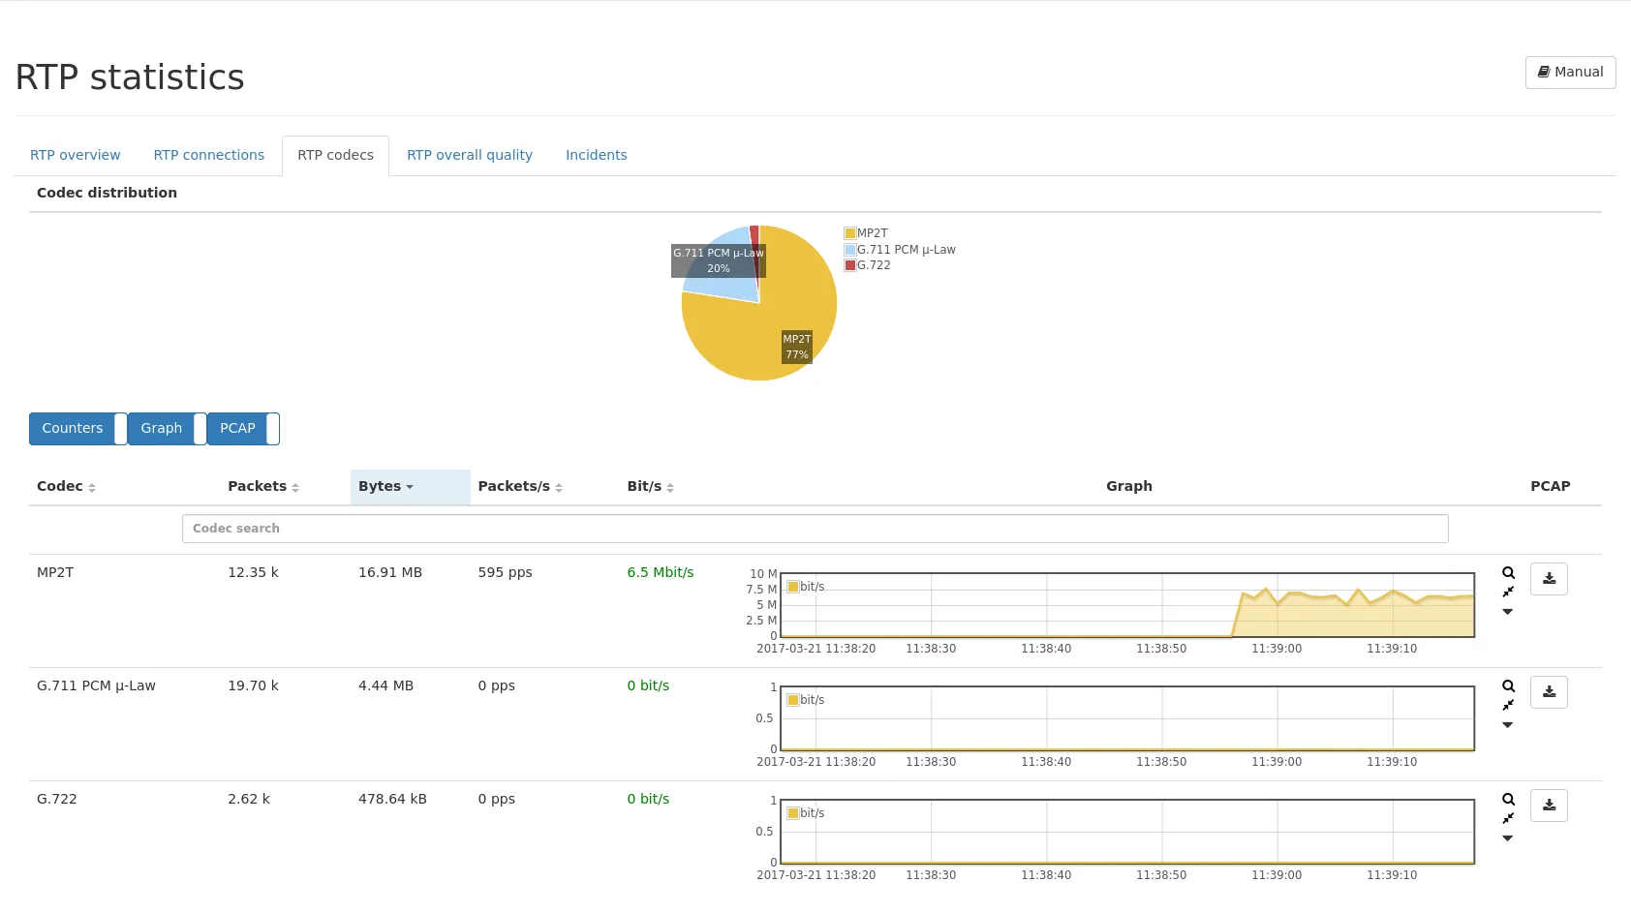Download PCAP for G.711 PCM µ-Law
The image size is (1631, 913).
point(1549,692)
